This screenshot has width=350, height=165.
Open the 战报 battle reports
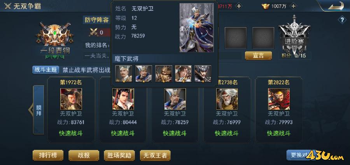coord(84,155)
